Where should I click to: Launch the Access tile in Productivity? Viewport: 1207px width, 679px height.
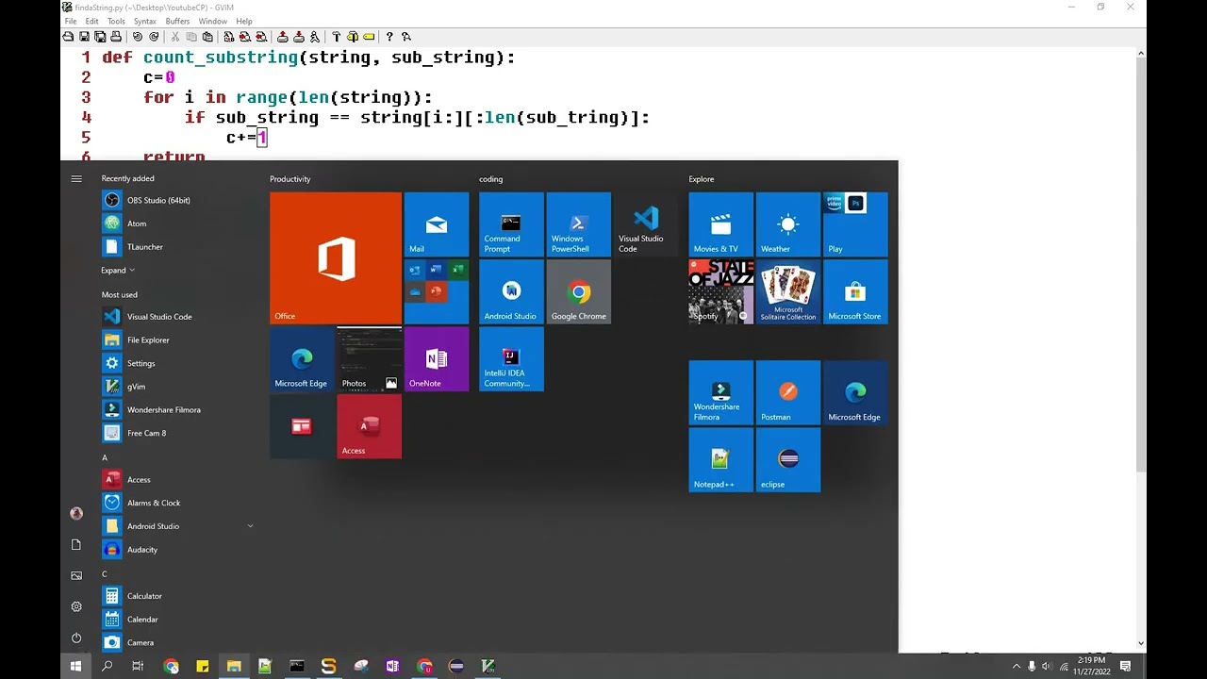[370, 426]
